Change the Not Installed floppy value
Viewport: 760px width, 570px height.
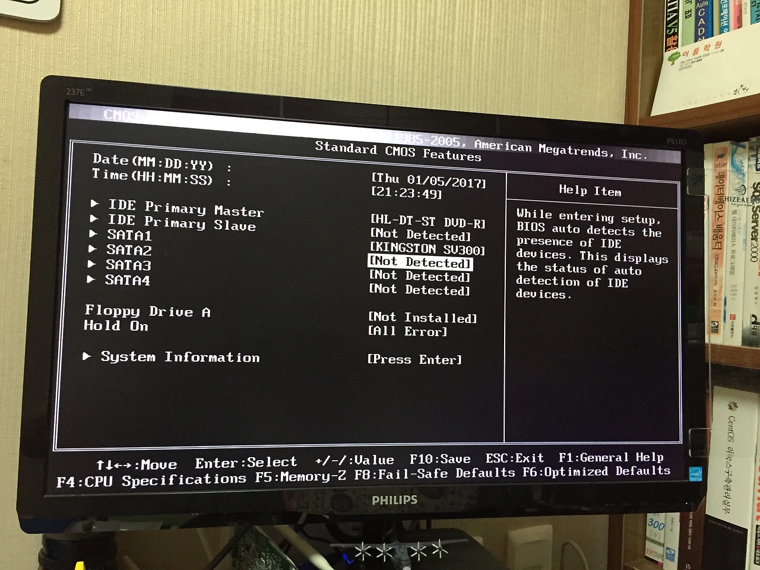[x=423, y=318]
